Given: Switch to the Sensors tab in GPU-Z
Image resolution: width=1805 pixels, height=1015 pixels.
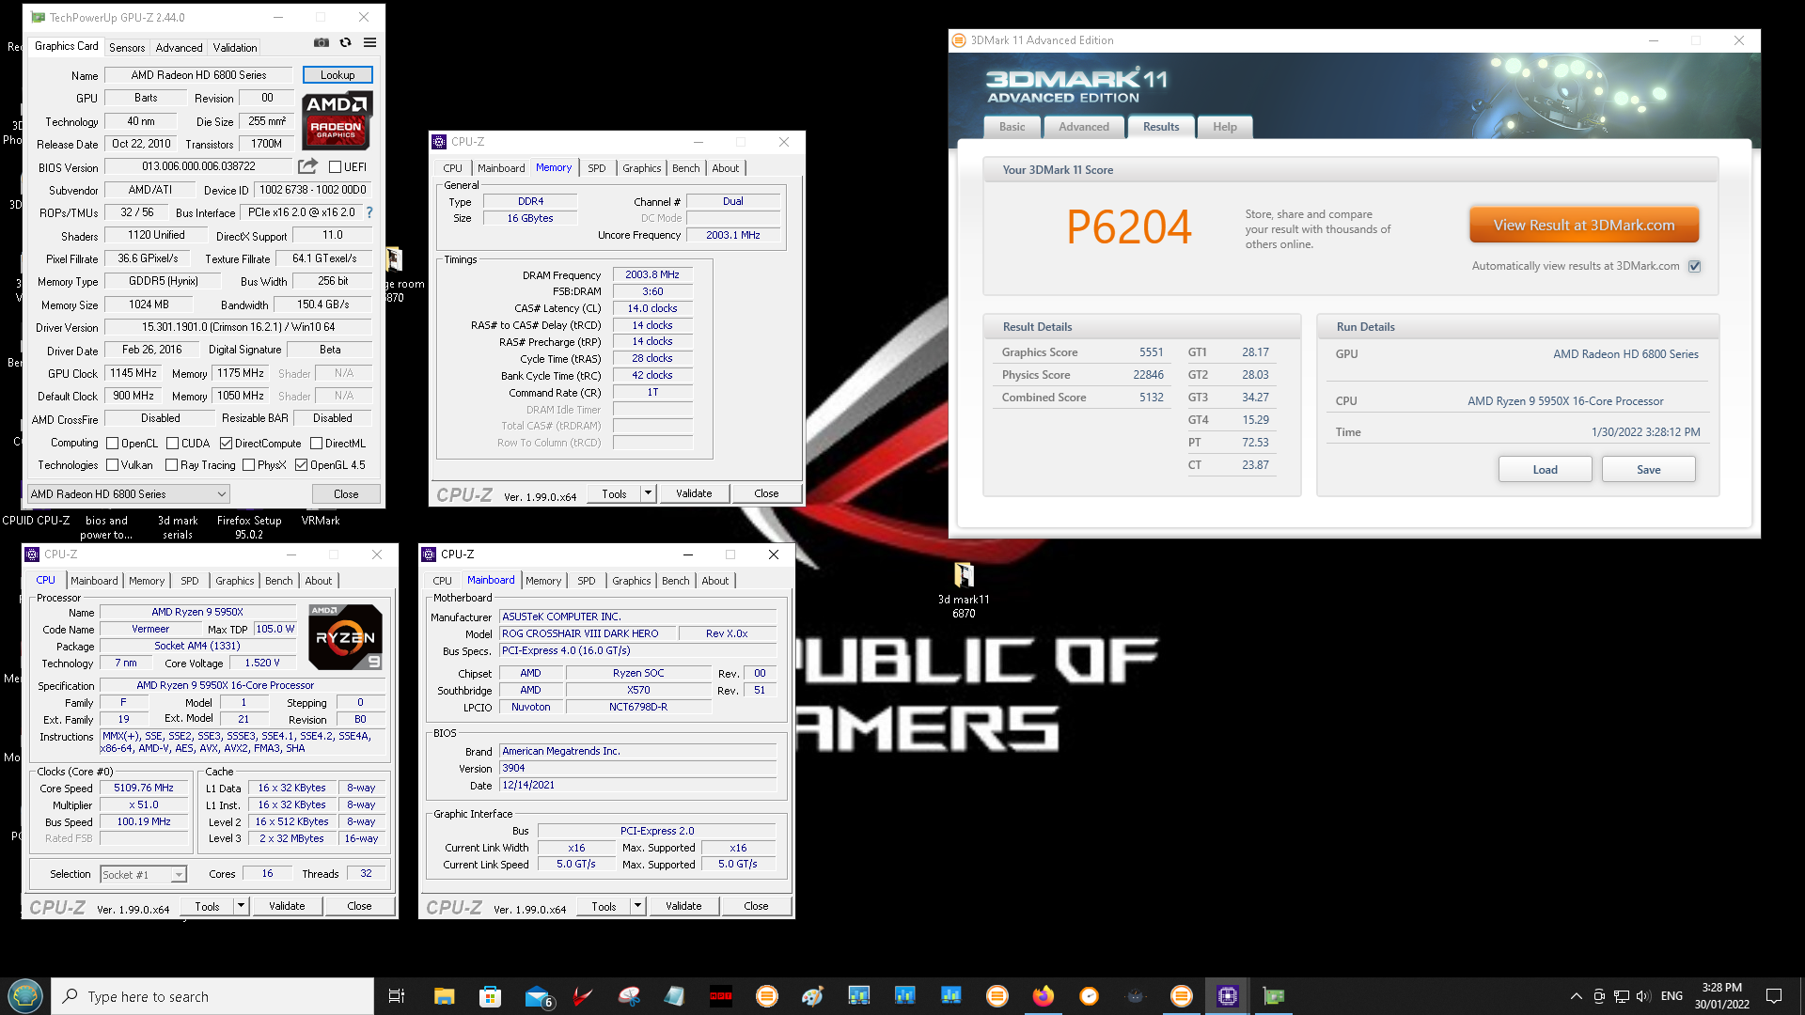Looking at the screenshot, I should [127, 47].
